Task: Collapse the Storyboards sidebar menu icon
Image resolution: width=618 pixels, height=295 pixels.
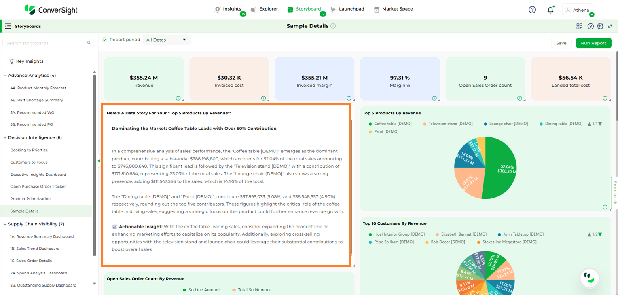Action: pos(8,26)
